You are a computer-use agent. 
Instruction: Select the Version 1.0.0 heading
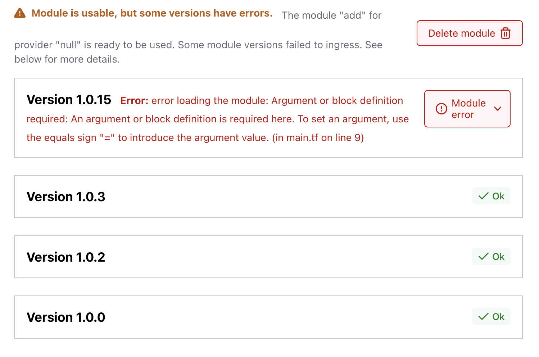66,317
